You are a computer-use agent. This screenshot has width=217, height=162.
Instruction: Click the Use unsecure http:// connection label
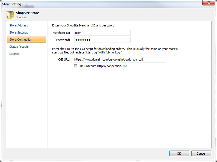tap(100, 66)
